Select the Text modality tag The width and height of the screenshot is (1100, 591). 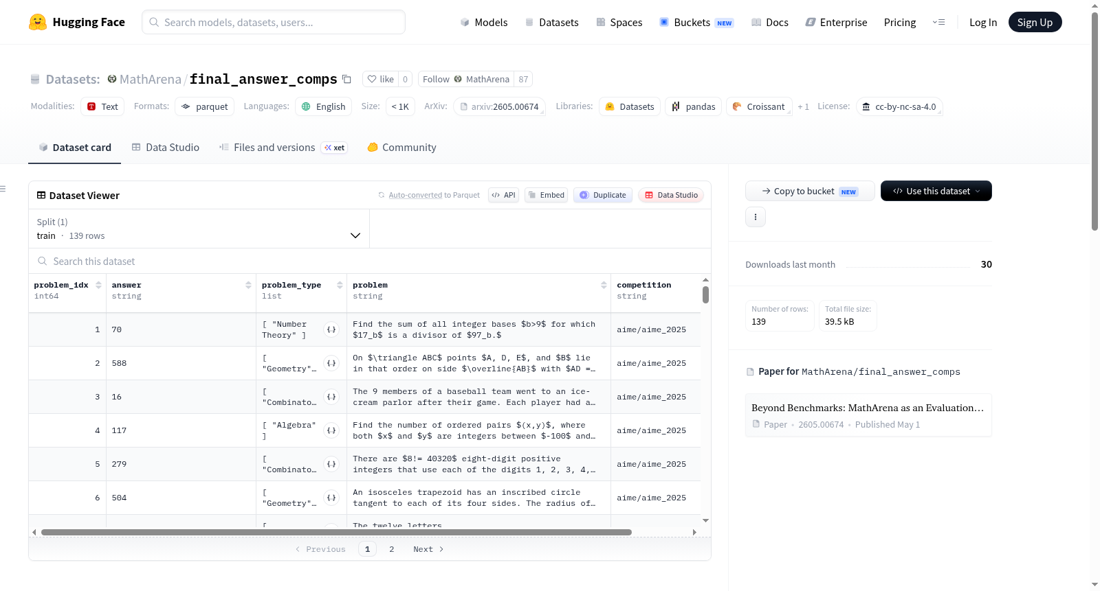102,106
